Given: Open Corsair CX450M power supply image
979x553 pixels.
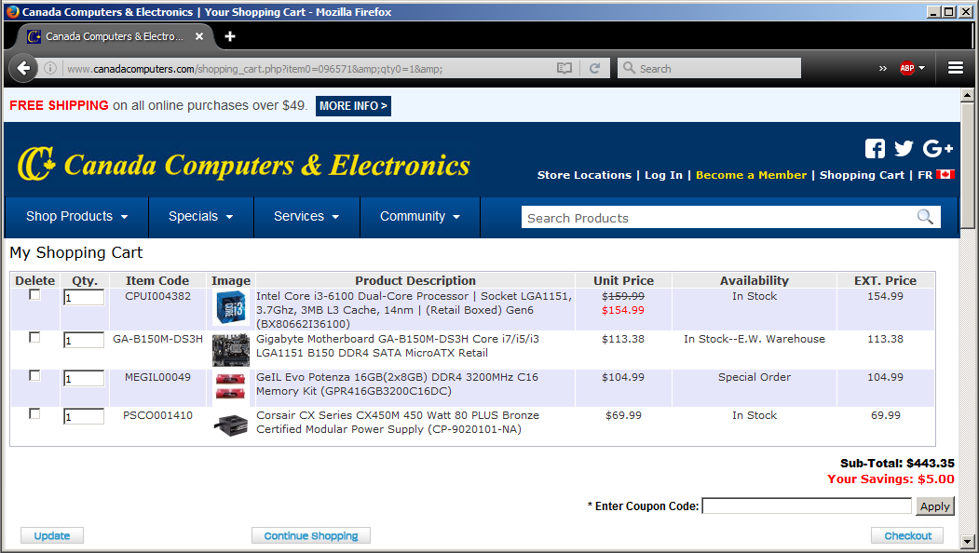Looking at the screenshot, I should [230, 425].
